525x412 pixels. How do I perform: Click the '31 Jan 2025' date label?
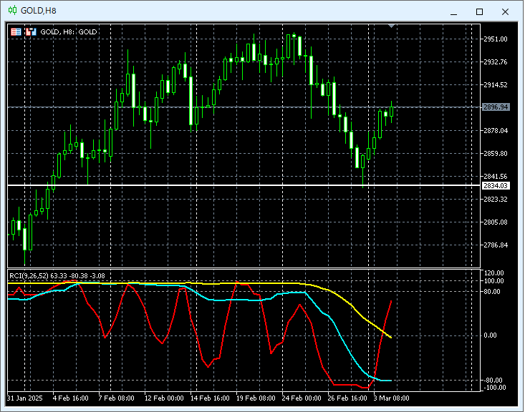(25, 398)
